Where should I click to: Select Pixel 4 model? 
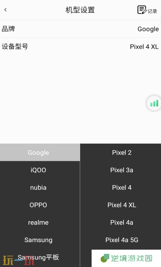122,187
